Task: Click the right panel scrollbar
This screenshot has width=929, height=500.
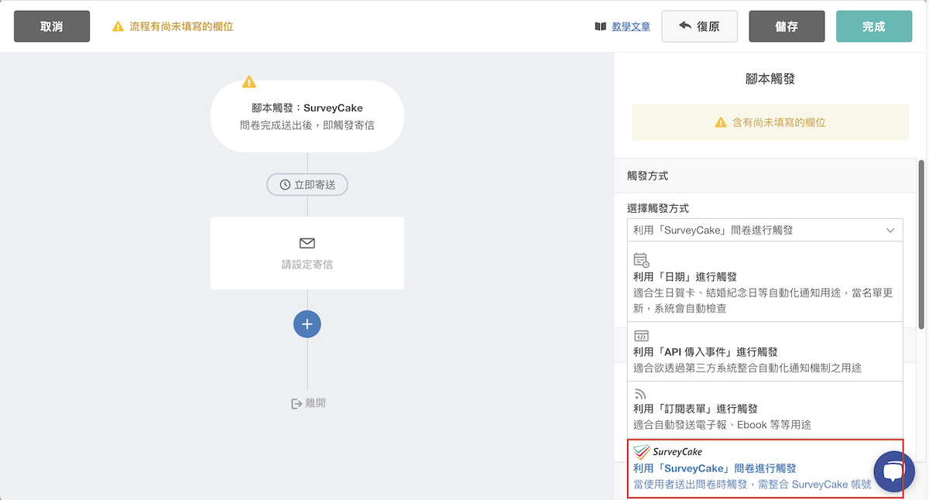Action: pos(921,244)
